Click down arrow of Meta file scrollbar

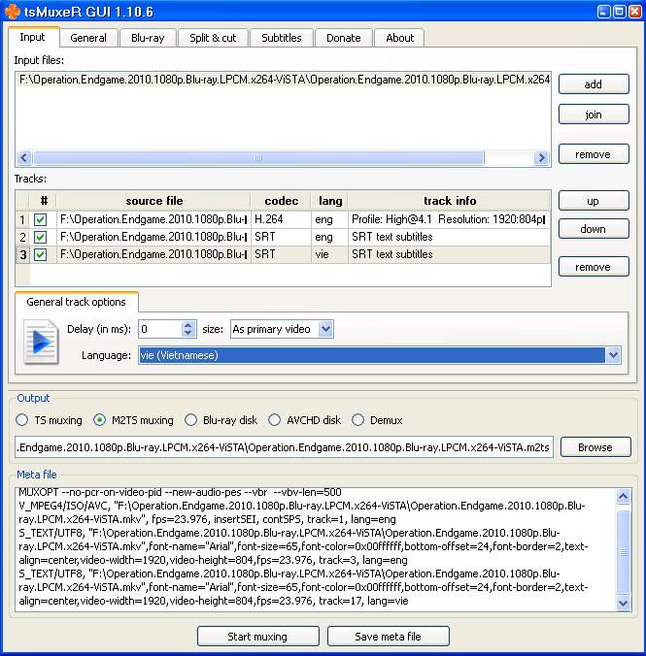[623, 604]
